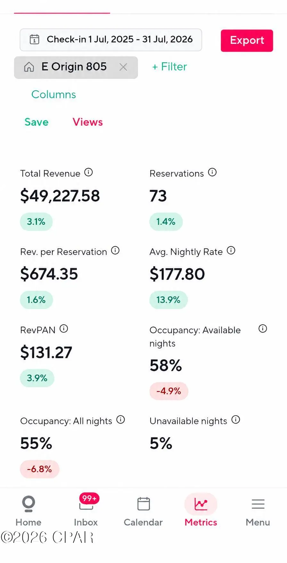
Task: Click the 58% available nights occupancy
Action: click(x=166, y=365)
